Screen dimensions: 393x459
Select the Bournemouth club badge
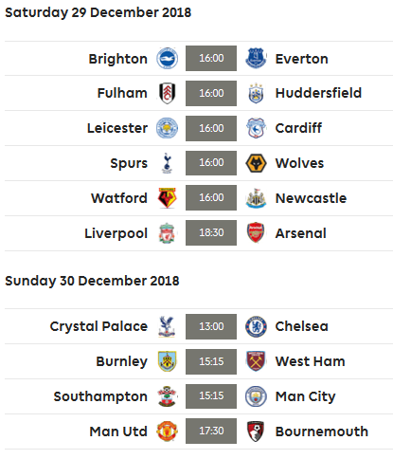(256, 431)
